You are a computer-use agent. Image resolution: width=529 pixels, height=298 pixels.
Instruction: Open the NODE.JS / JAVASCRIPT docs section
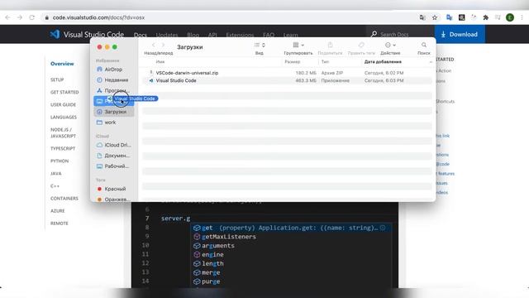coord(63,132)
